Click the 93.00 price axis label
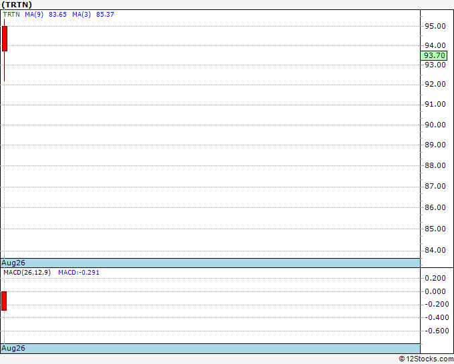The height and width of the screenshot is (364, 454). pos(435,65)
